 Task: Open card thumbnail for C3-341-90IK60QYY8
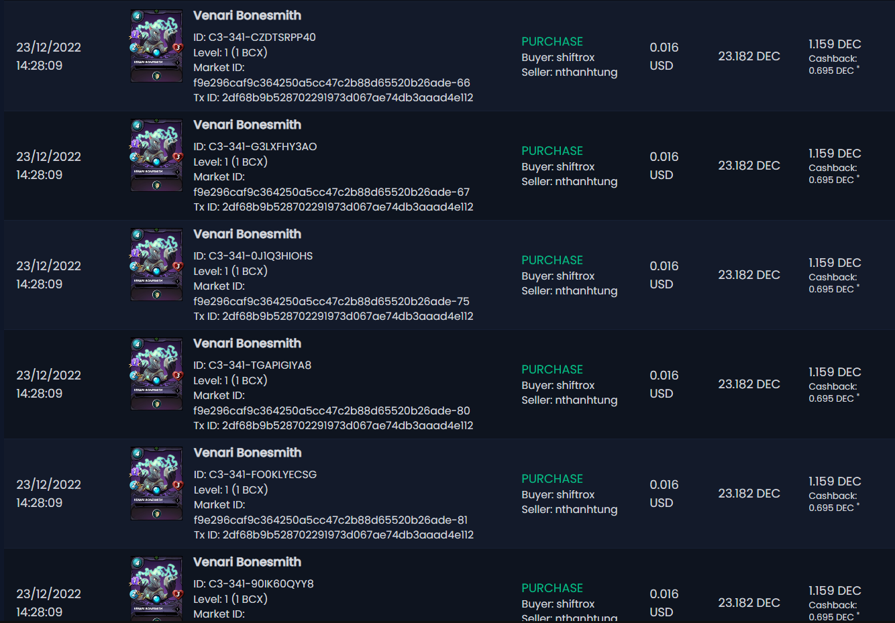(156, 589)
